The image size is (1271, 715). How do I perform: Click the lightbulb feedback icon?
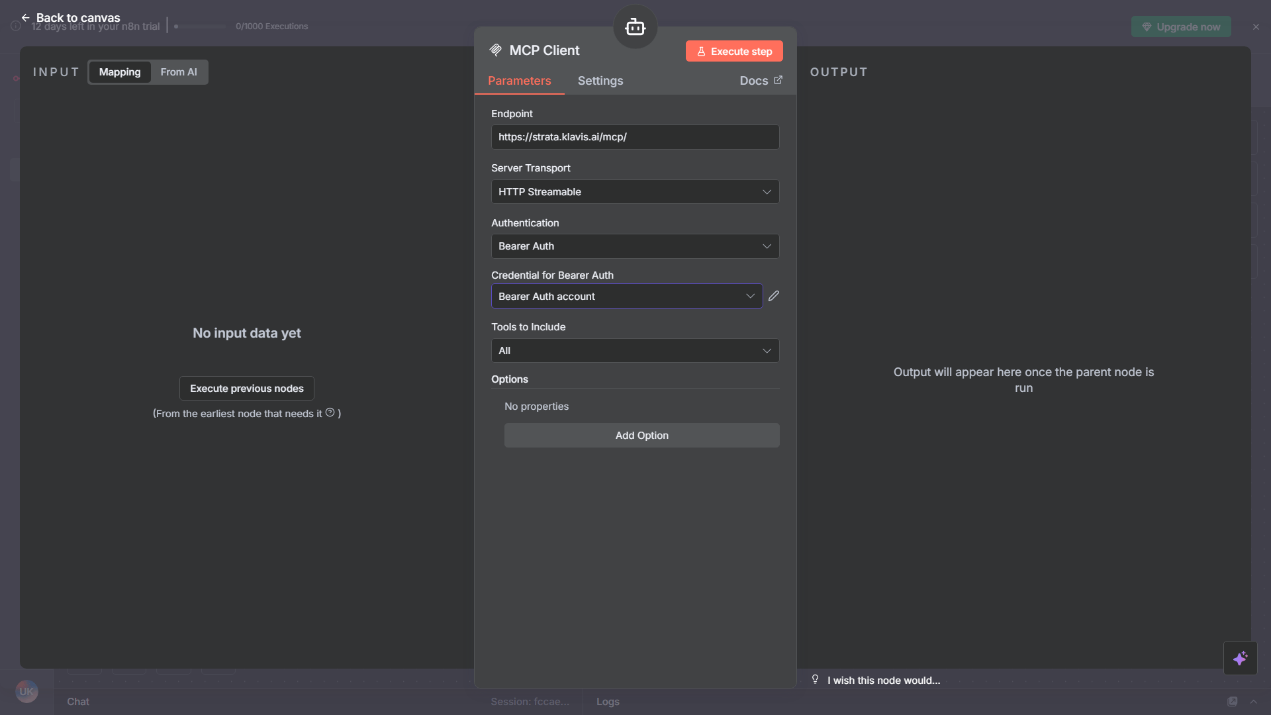pyautogui.click(x=815, y=679)
